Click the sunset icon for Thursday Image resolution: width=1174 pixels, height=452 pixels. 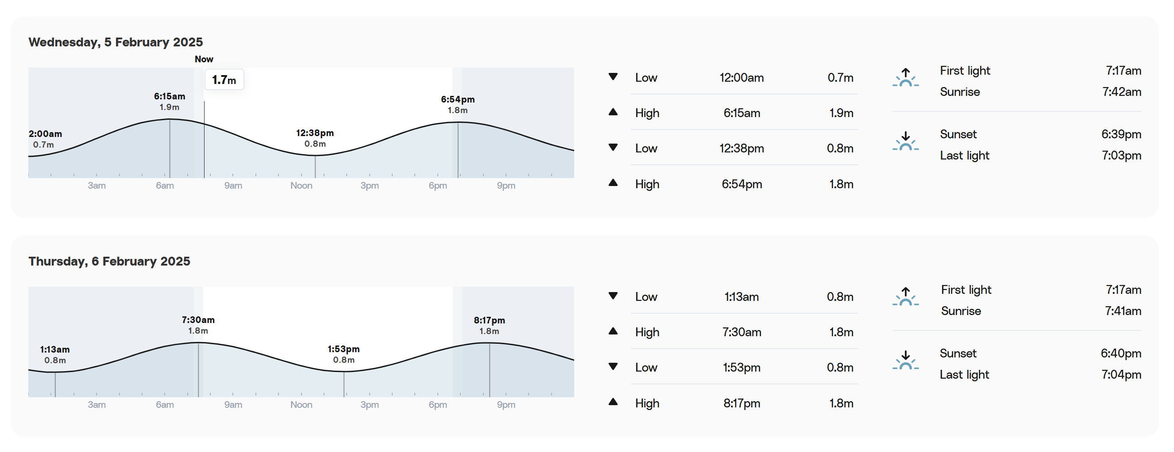pos(905,360)
